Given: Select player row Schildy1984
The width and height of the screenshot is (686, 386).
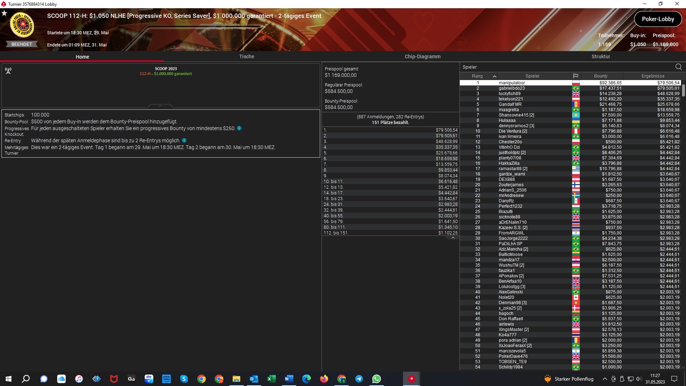Looking at the screenshot, I should (x=570, y=367).
